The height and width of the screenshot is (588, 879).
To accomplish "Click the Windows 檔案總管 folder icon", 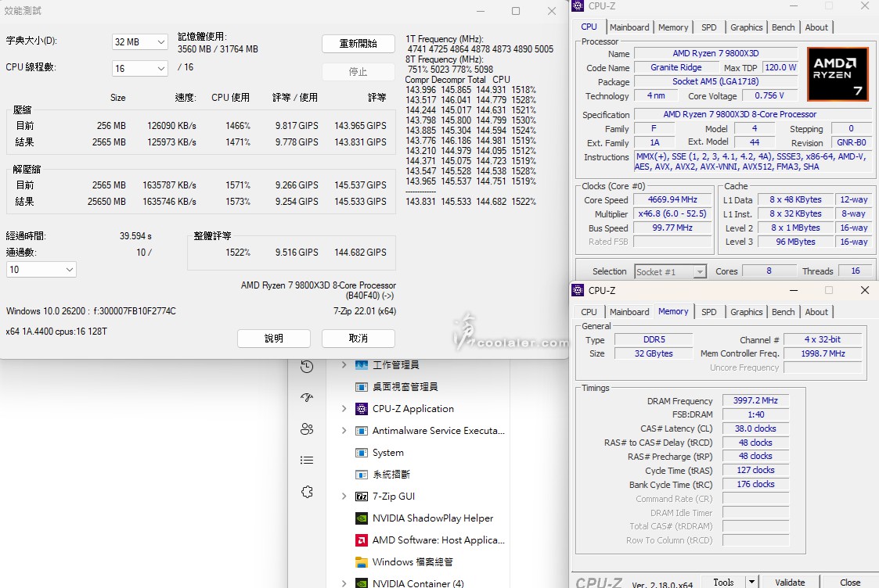I will [362, 562].
